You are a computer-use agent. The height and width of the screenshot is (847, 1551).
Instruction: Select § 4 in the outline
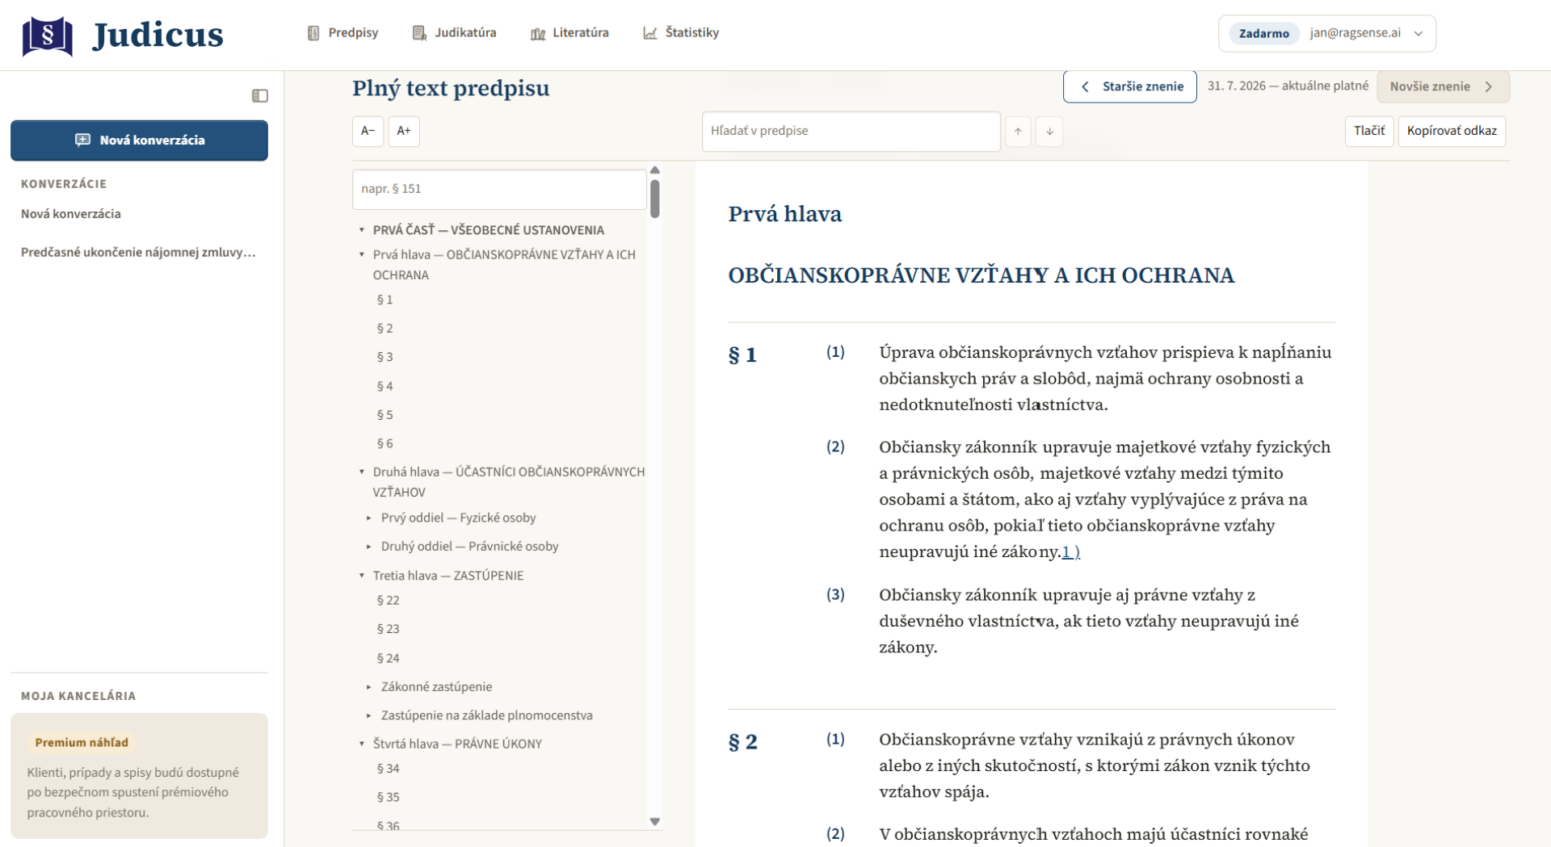(x=385, y=386)
